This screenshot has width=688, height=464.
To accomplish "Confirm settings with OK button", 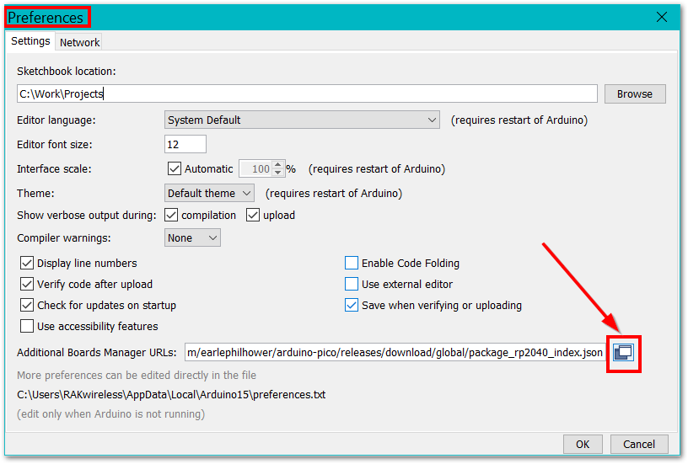I will pyautogui.click(x=583, y=445).
